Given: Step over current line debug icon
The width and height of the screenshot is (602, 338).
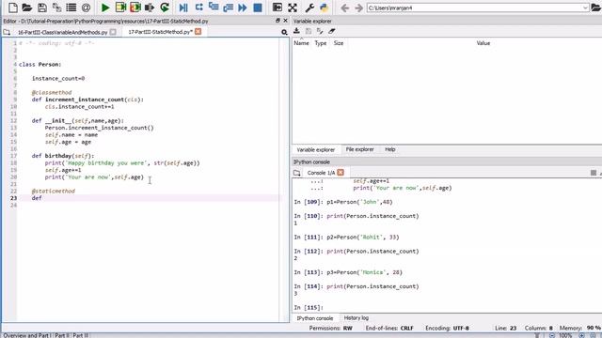Looking at the screenshot, I should 198,8.
